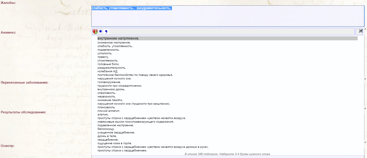Pick 'снижение памяти,' from the list
This screenshot has width=367, height=158.
[x=110, y=100]
